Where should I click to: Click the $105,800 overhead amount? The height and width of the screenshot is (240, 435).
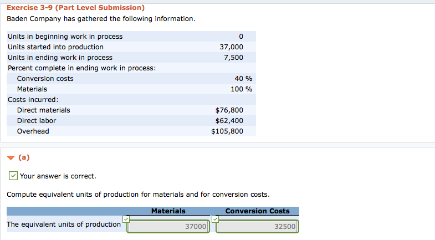point(227,131)
